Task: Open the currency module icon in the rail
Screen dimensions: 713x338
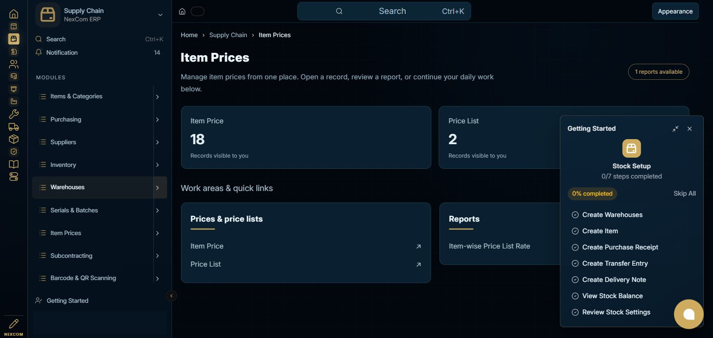Action: 13,51
